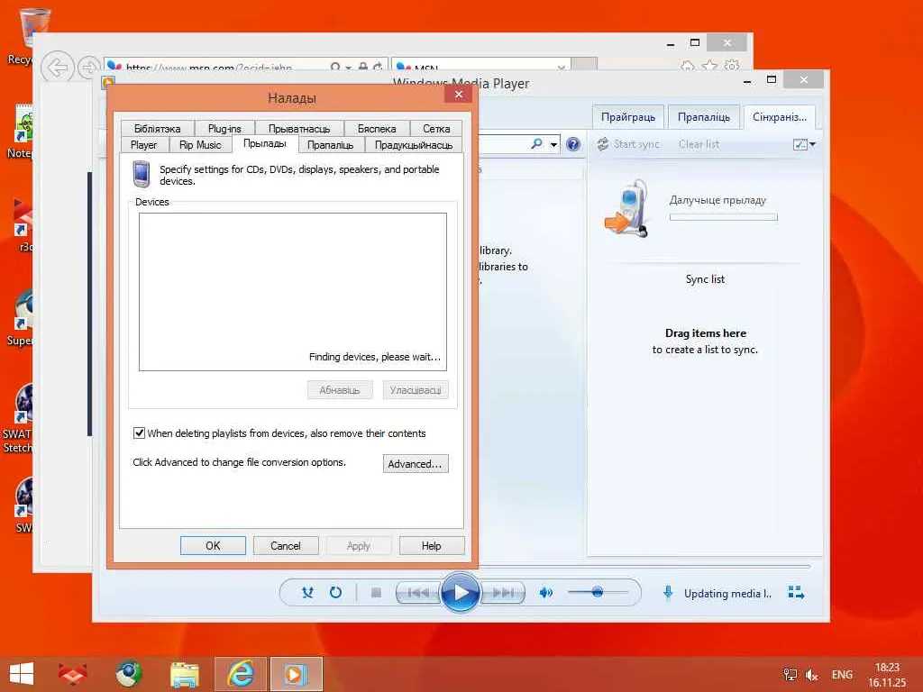Click the Help button in options dialog

[432, 545]
